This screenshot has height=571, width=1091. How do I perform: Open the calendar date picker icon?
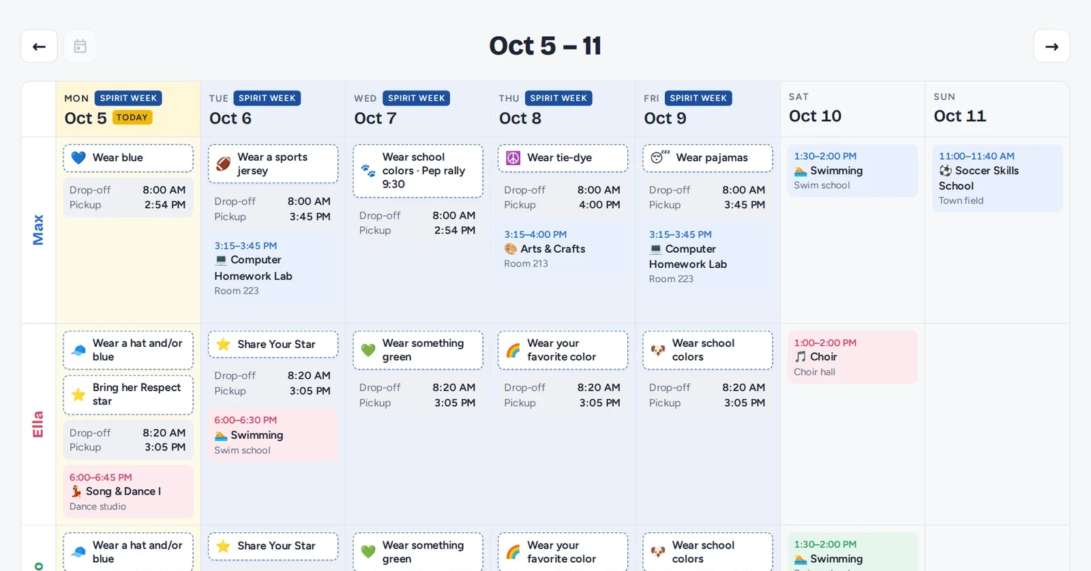(80, 46)
